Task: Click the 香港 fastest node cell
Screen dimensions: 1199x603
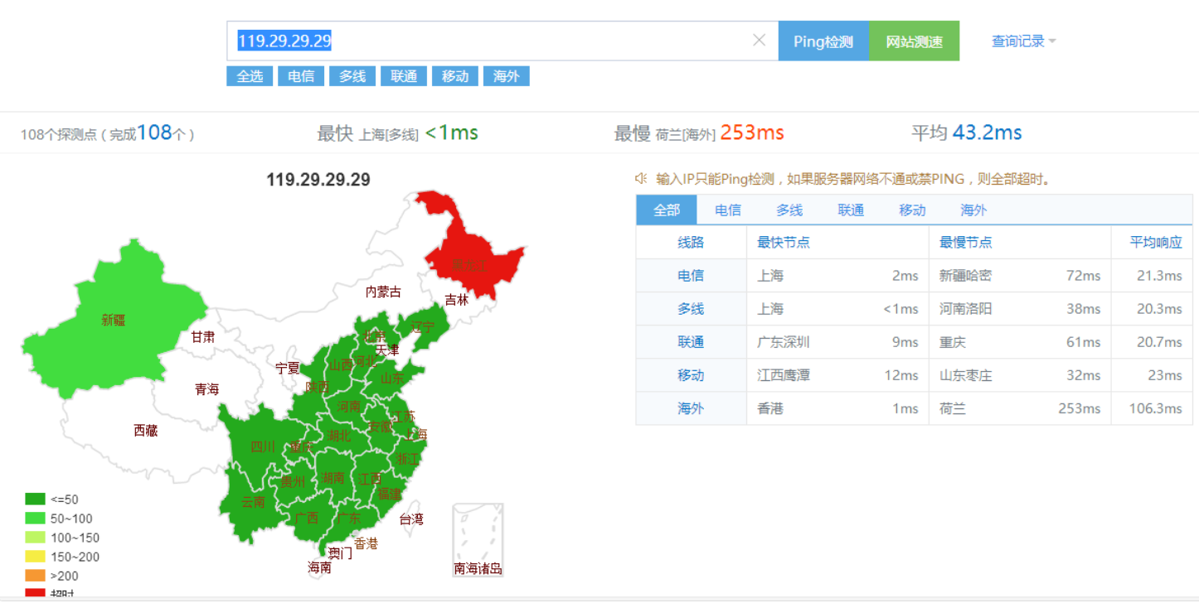Action: click(770, 408)
